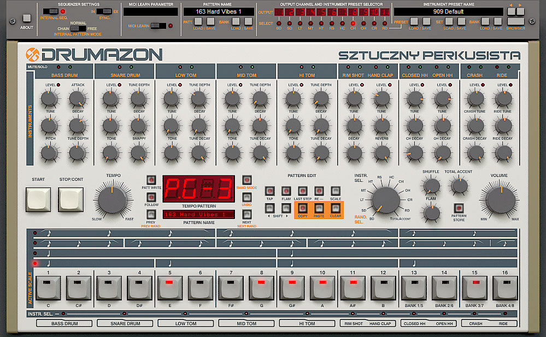Click the PREV pattern button

151,215
